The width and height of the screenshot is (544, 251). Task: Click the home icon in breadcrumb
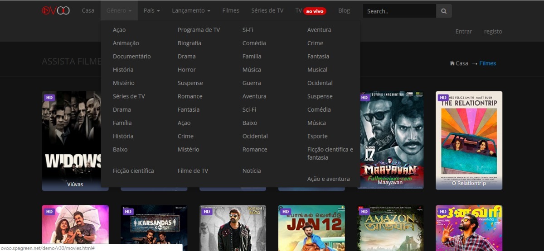pyautogui.click(x=452, y=63)
